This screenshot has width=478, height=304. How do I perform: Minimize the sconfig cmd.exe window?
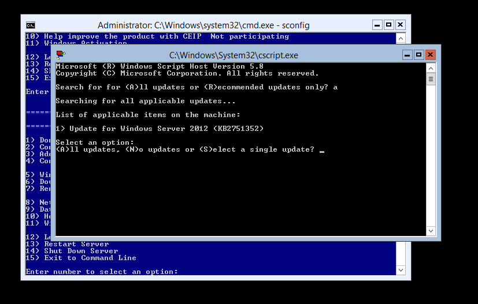(x=377, y=25)
